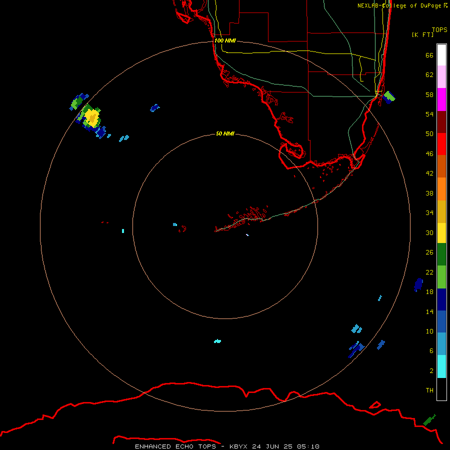450x450 pixels.
Task: Click the 58 scale label
Action: click(429, 94)
